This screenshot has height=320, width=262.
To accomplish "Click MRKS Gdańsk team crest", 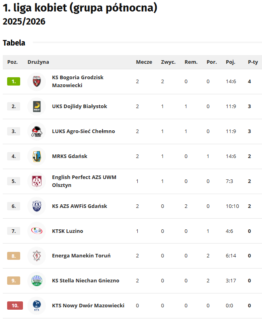I will coord(37,156).
